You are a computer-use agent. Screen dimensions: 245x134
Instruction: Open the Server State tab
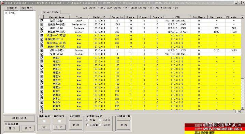tap(51, 12)
